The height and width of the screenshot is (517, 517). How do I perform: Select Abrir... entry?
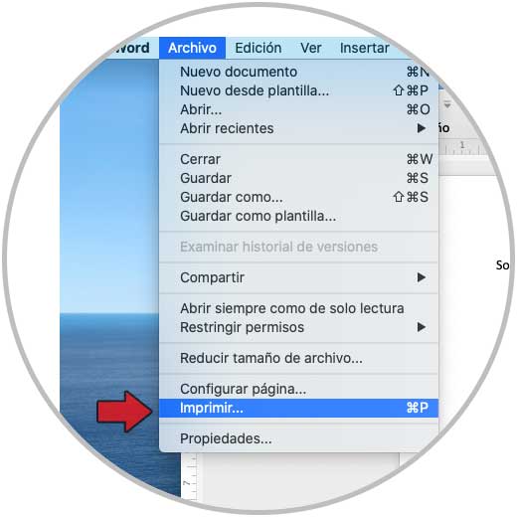click(x=298, y=109)
